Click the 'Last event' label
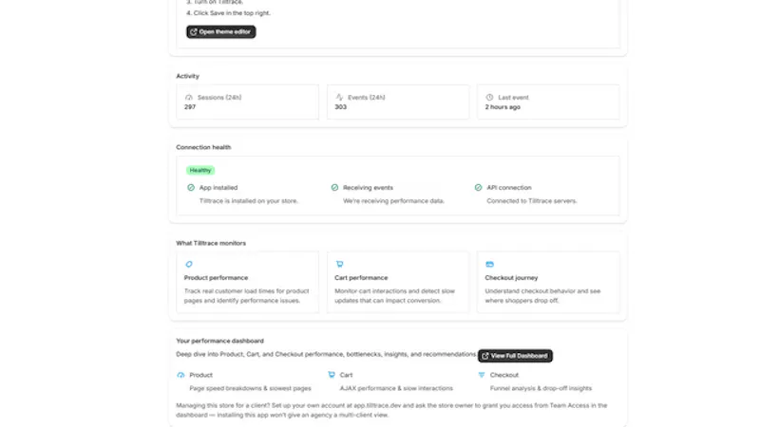This screenshot has height=427, width=760. pyautogui.click(x=513, y=98)
